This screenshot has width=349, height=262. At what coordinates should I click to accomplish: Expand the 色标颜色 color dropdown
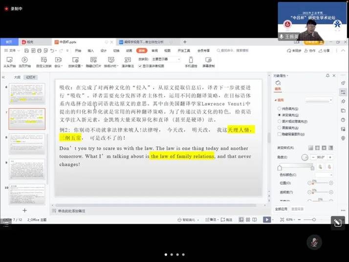coord(324,175)
